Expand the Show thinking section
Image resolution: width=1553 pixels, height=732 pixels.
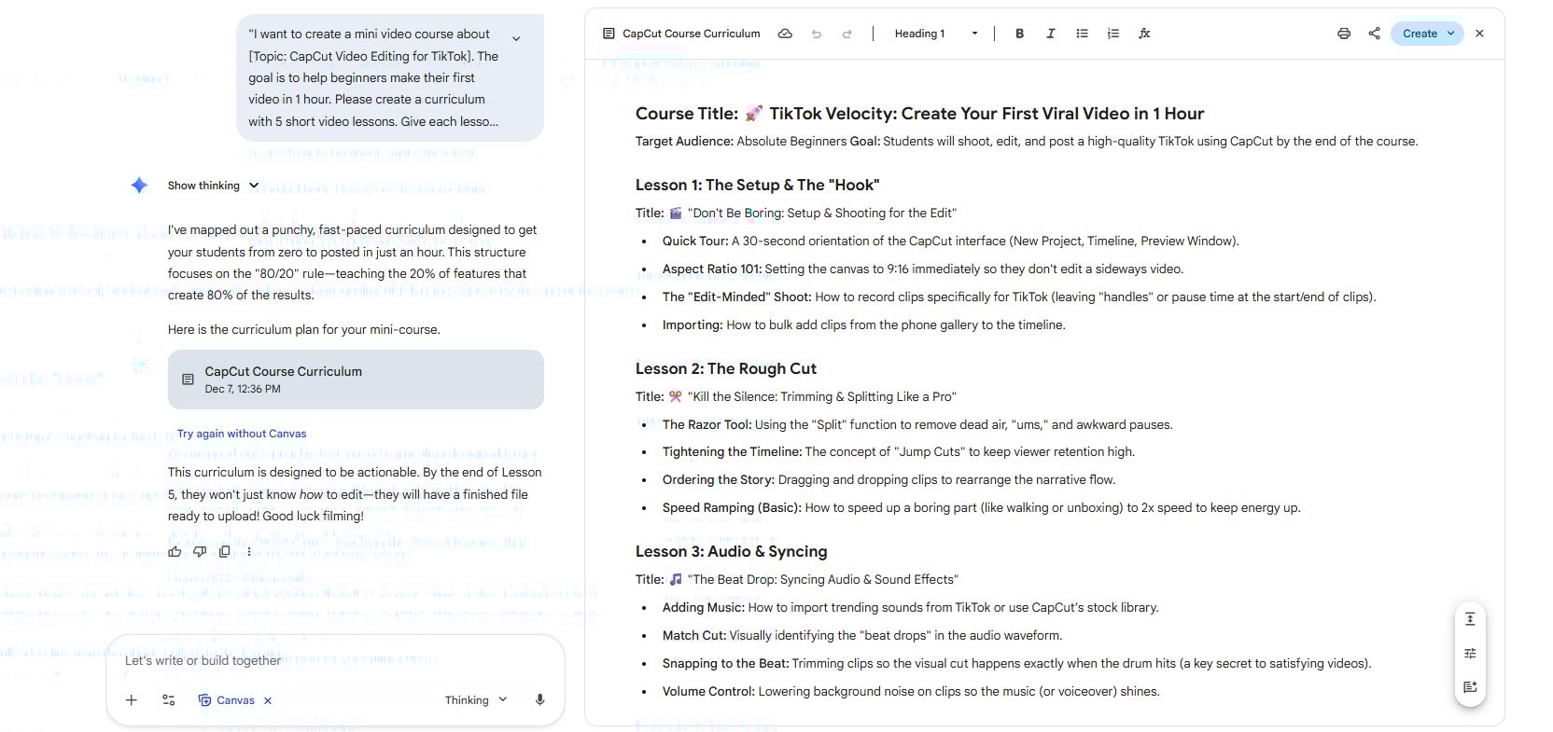coord(213,186)
